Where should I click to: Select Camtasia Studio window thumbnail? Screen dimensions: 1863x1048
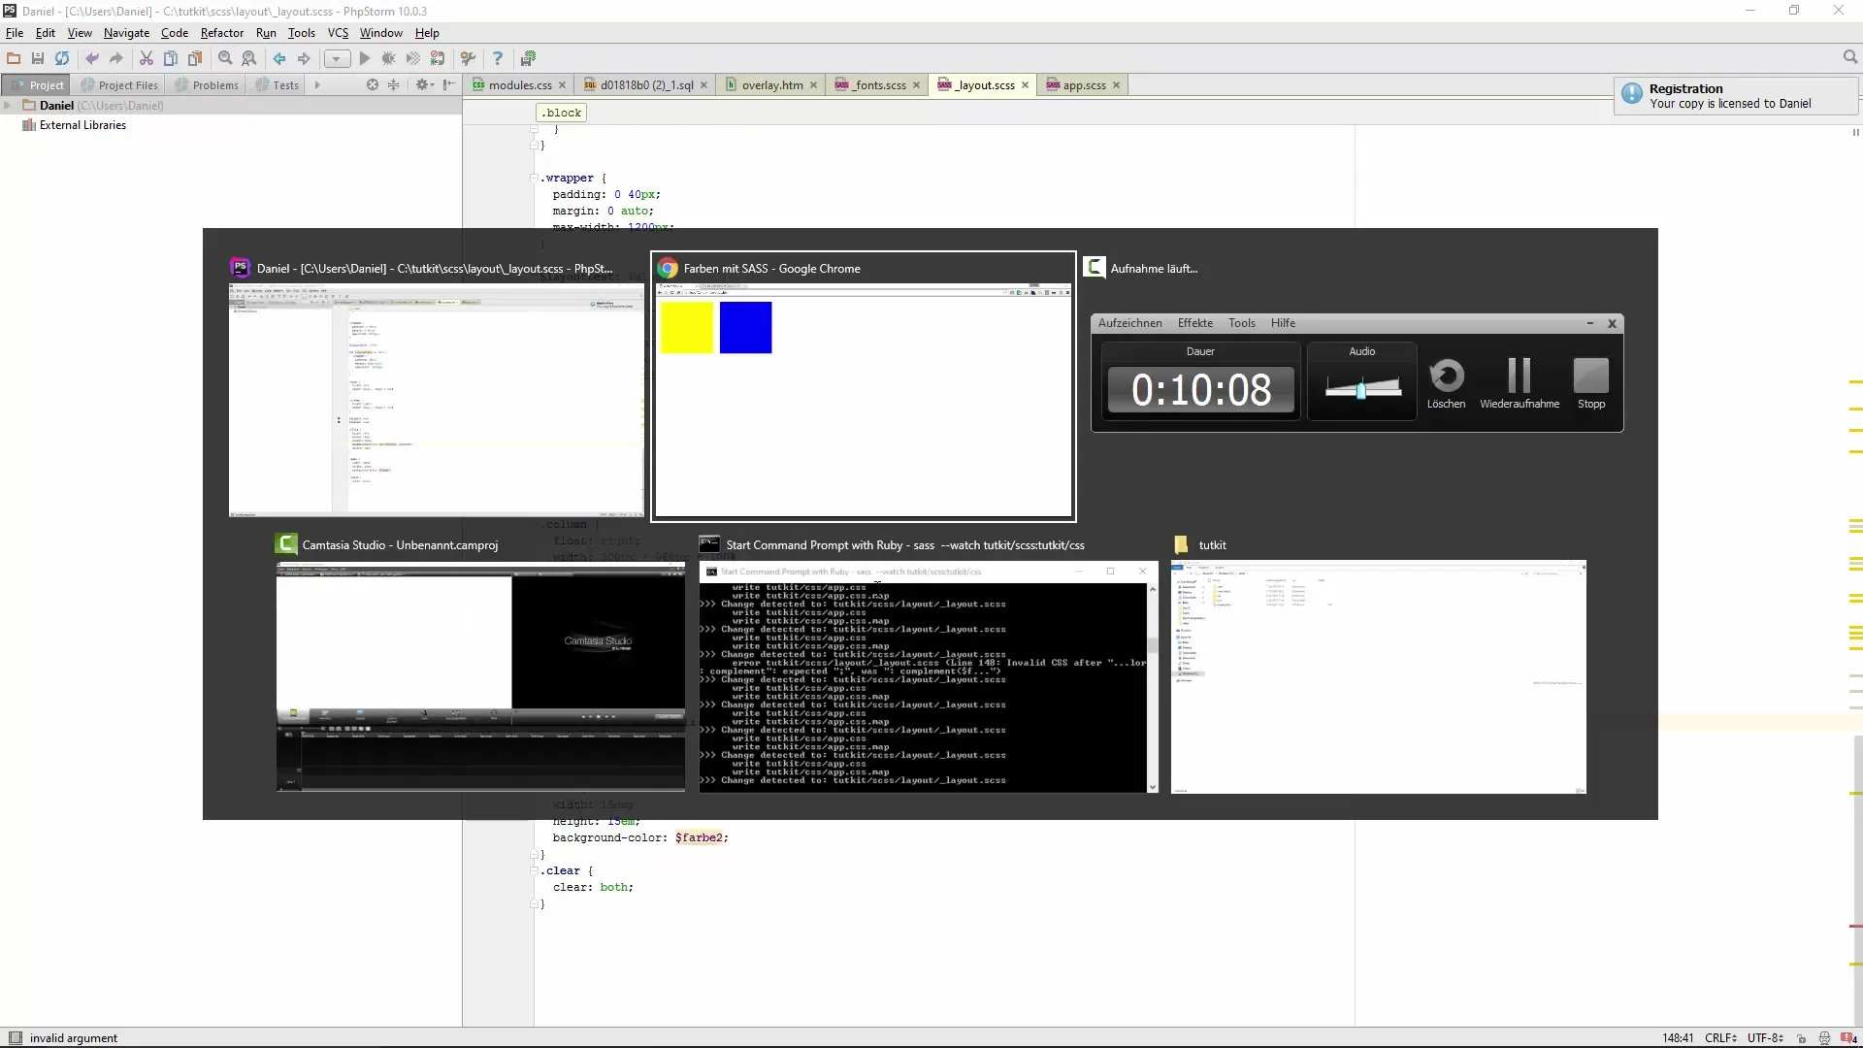coord(480,676)
